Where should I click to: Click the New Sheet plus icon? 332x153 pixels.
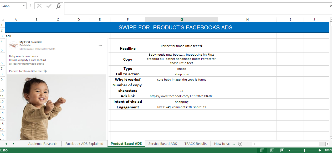(x=240, y=144)
